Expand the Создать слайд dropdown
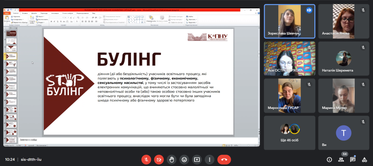This screenshot has width=373, height=166. point(32,22)
